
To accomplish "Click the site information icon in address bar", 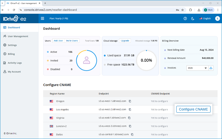I will [x=21, y=10].
